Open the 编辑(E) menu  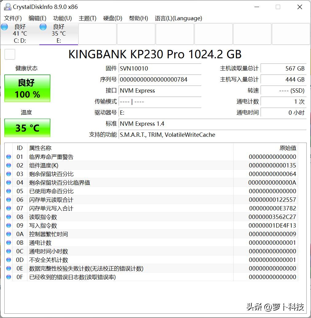pyautogui.click(x=37, y=18)
